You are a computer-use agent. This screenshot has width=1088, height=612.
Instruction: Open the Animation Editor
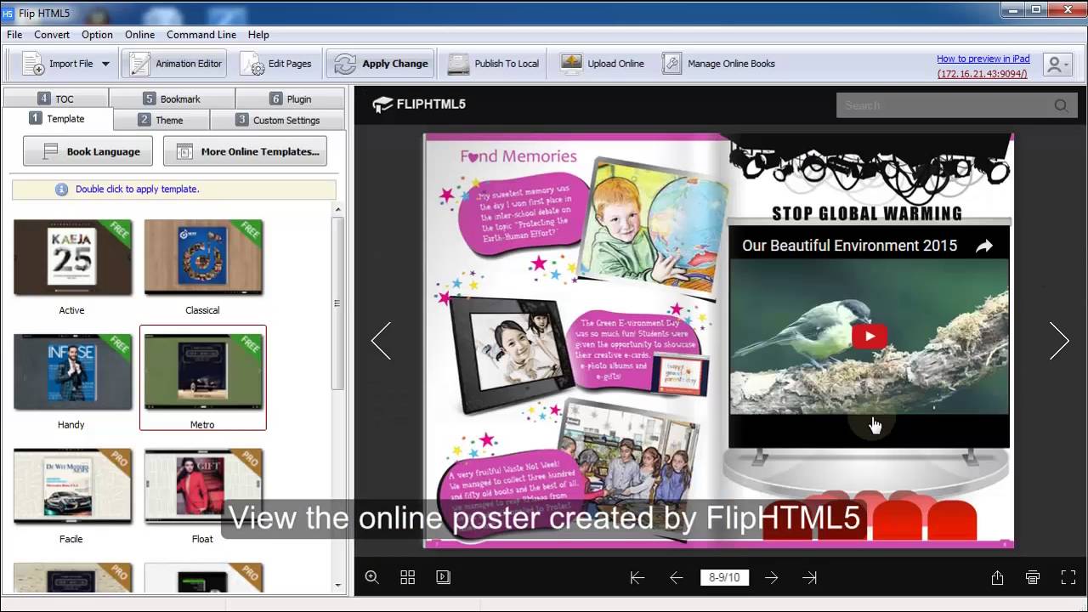174,64
